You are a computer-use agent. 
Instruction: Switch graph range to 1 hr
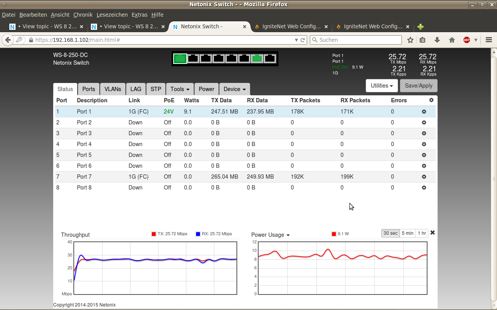click(x=422, y=233)
